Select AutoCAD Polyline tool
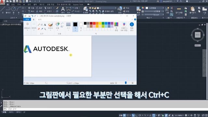This screenshot has width=208, height=117. pyautogui.click(x=8, y=10)
